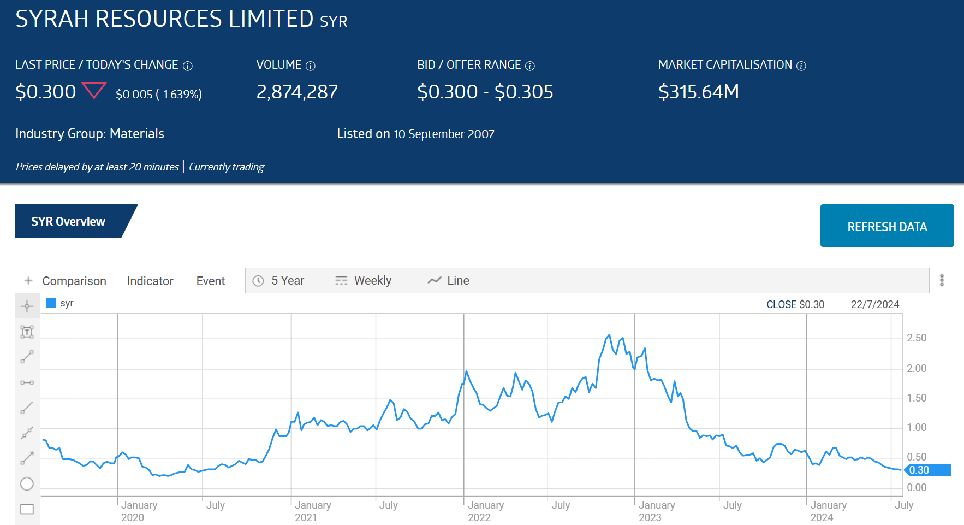The height and width of the screenshot is (525, 964).
Task: Click the $0.300 - $0.305 bid offer value
Action: coord(485,92)
